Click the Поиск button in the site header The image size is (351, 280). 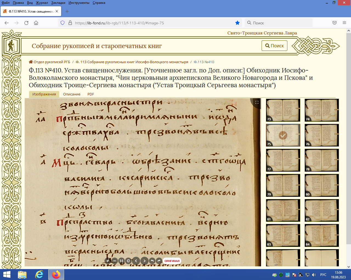click(274, 46)
